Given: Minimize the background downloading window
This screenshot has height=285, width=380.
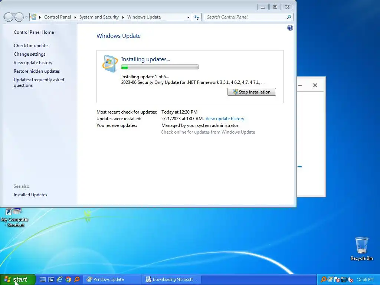Looking at the screenshot, I should (x=300, y=85).
